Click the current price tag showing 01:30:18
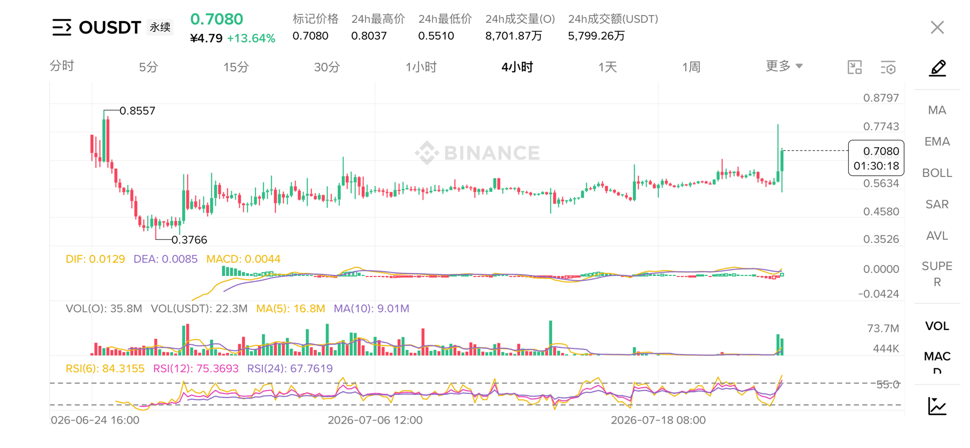This screenshot has width=970, height=448. [876, 158]
